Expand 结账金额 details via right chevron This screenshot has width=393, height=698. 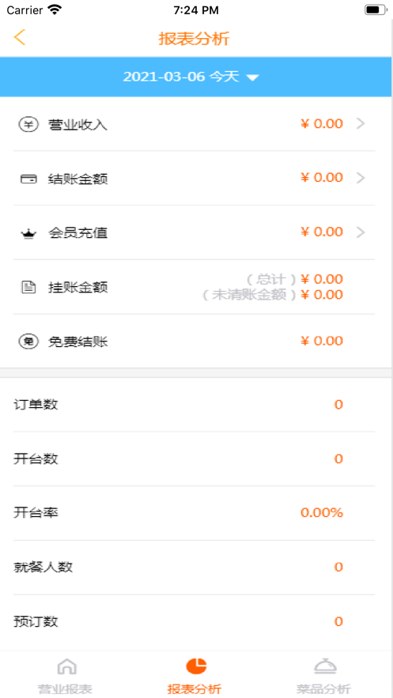(x=361, y=178)
